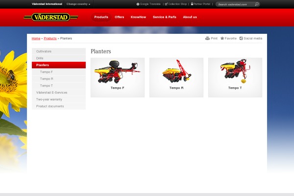Click the Tempo F planter image
The width and height of the screenshot is (294, 196).
[117, 72]
